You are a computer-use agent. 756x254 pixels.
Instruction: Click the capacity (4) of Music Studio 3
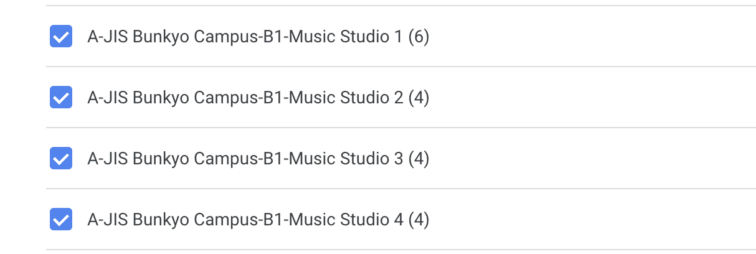(x=418, y=159)
